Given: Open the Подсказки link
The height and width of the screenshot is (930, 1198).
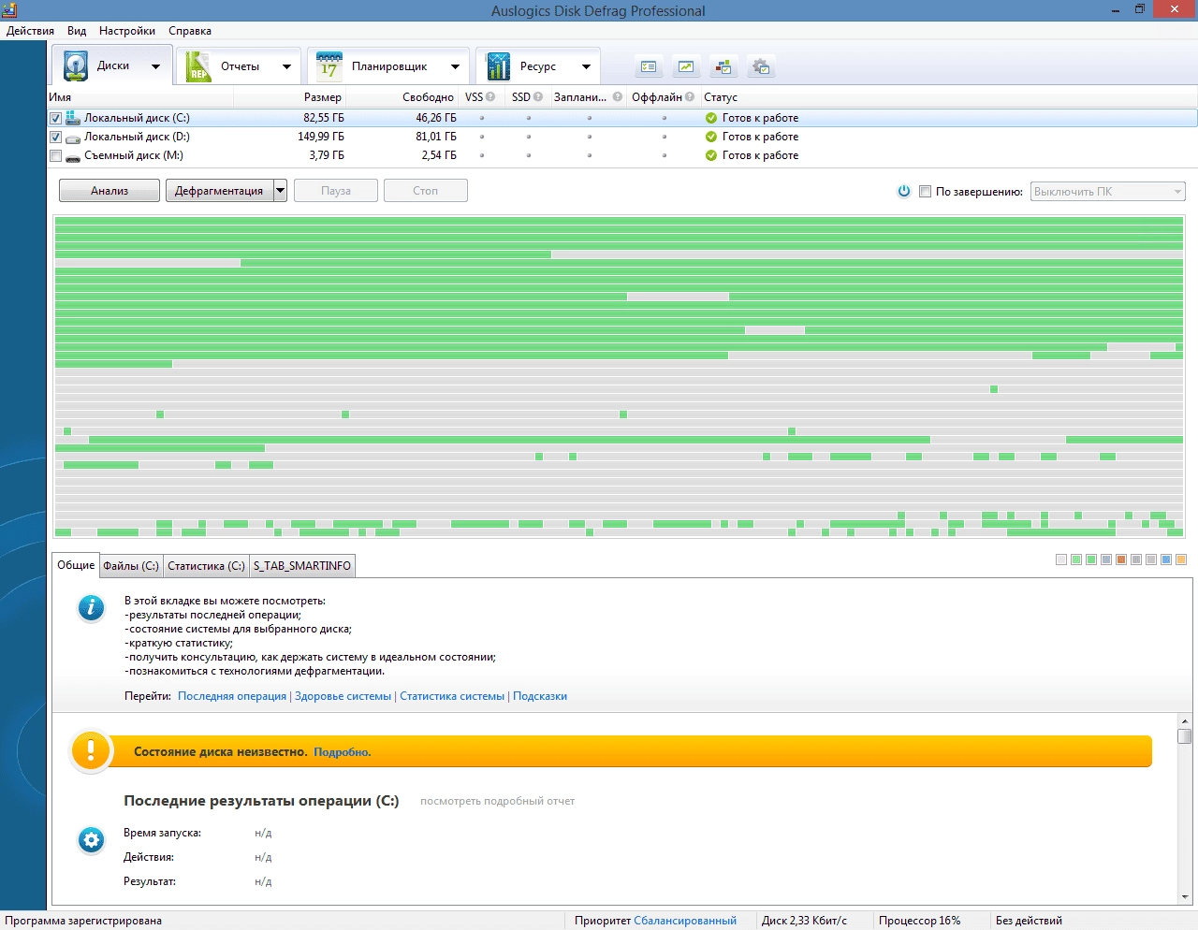Looking at the screenshot, I should tap(540, 696).
